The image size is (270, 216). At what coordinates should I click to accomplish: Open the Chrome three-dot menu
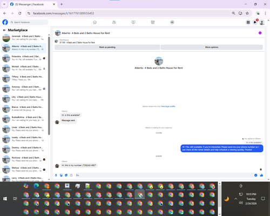point(265,13)
